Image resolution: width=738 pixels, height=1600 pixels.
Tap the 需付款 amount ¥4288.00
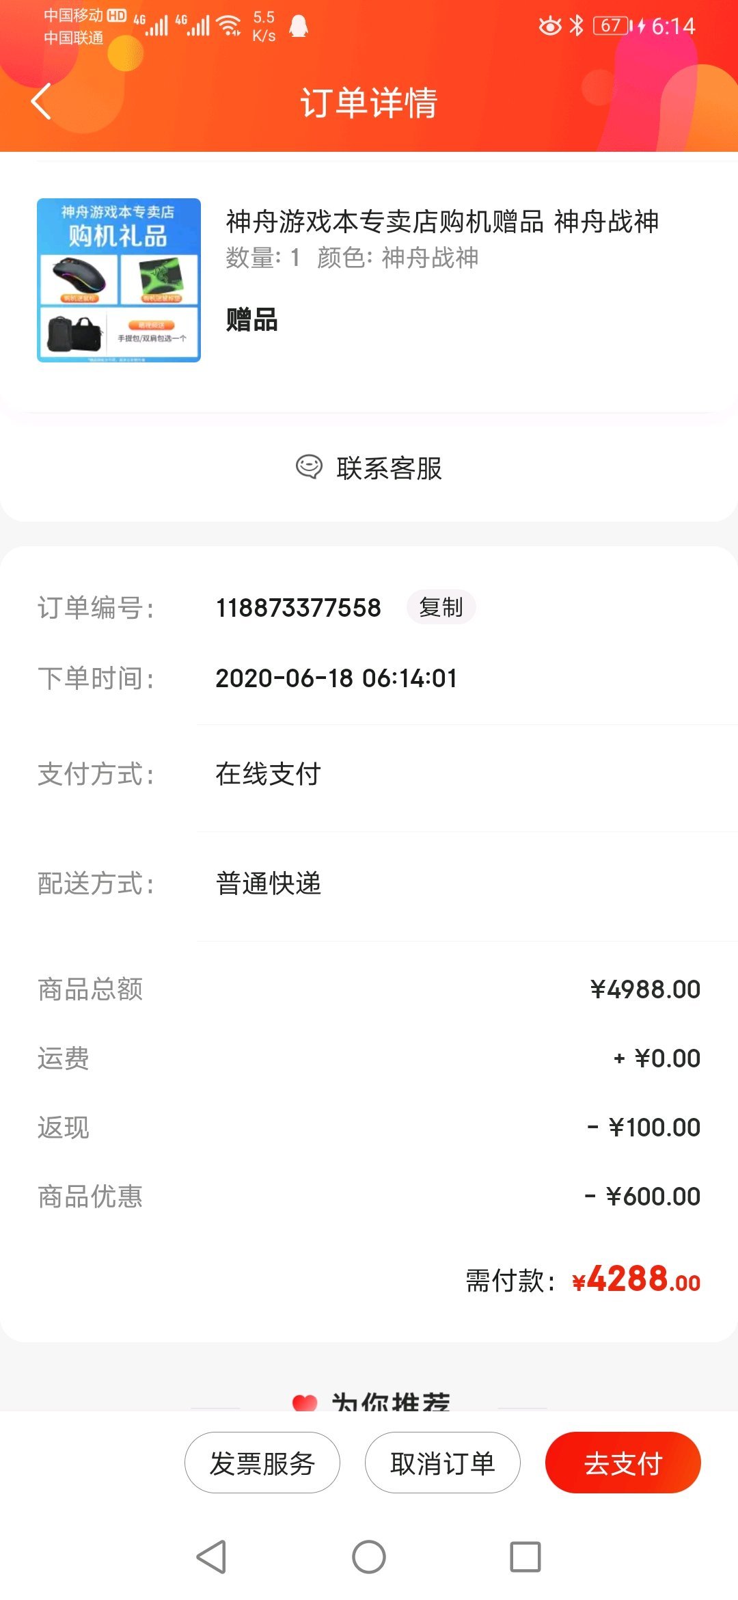636,1279
